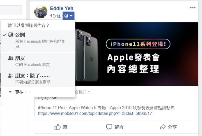Click the friends-except icon

pyautogui.click(x=11, y=76)
